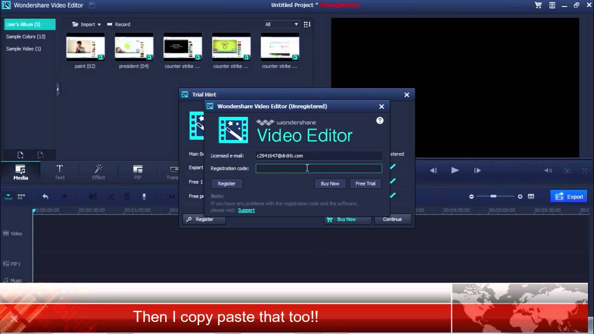Viewport: 594px width, 334px height.
Task: Close the Trial Hint window
Action: coord(407,95)
